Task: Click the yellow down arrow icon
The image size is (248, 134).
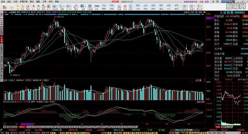Action: point(18,8)
